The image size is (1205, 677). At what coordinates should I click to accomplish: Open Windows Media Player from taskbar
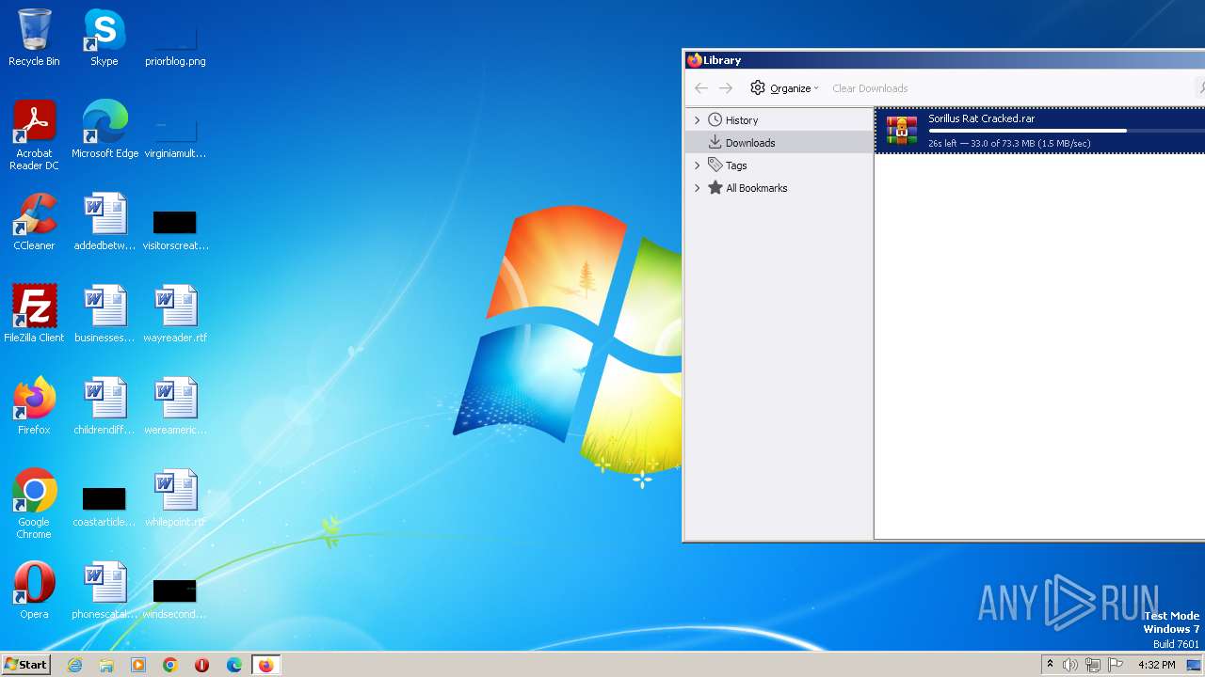click(x=138, y=665)
